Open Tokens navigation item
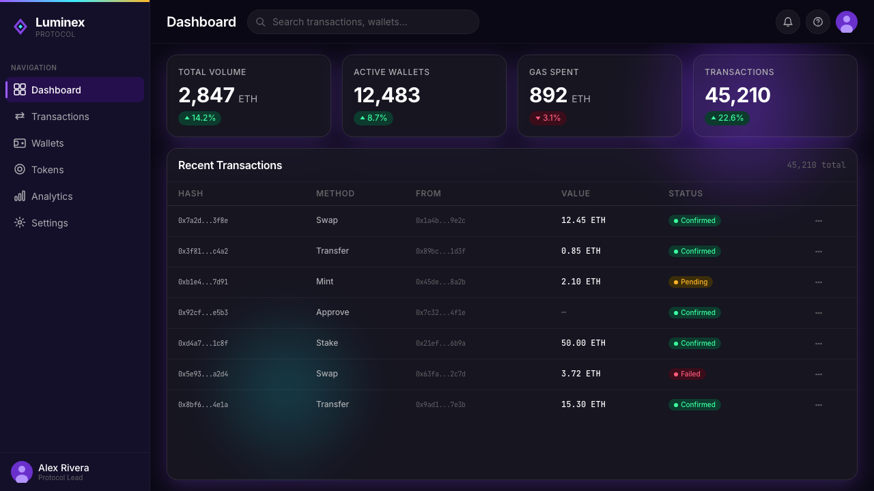 coord(75,169)
